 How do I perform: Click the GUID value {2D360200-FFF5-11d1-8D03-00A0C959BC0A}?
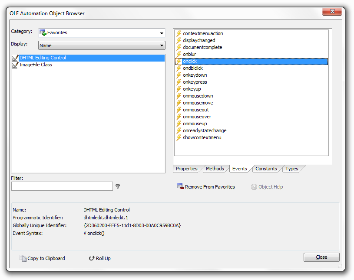click(x=132, y=225)
